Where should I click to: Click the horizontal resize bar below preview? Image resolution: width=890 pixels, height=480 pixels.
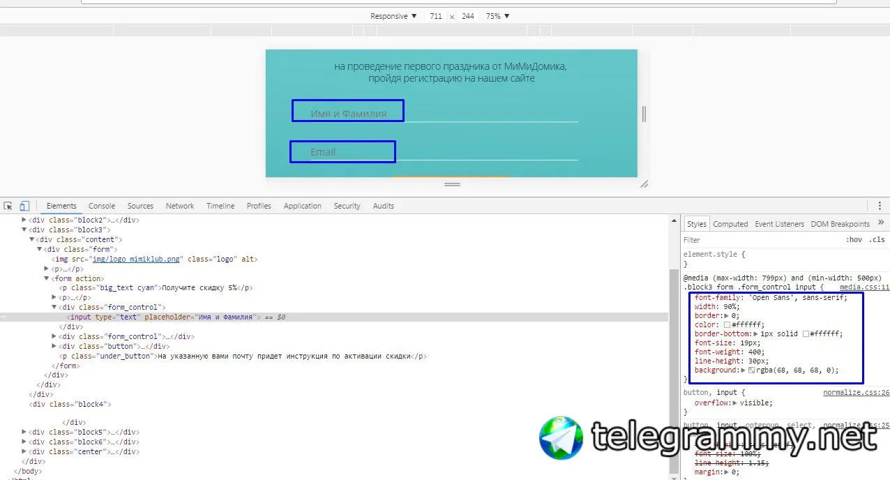click(x=452, y=184)
